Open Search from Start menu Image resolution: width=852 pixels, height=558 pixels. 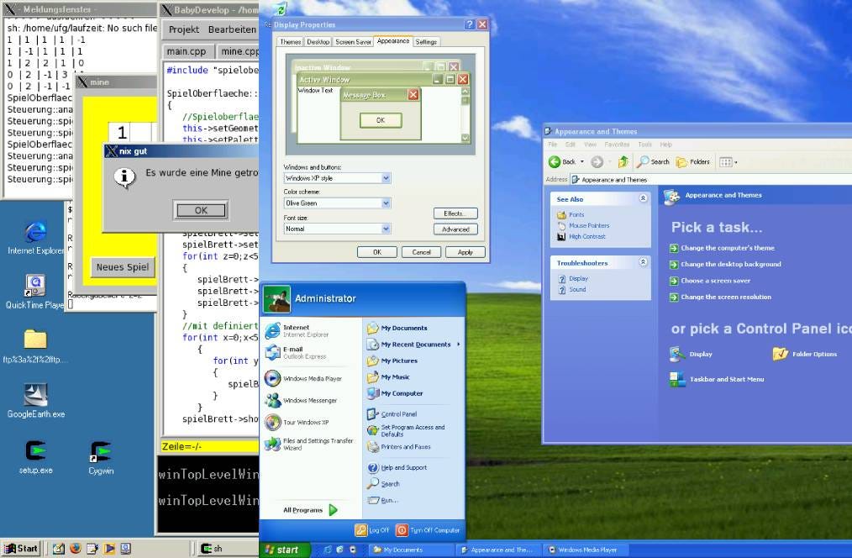[384, 483]
